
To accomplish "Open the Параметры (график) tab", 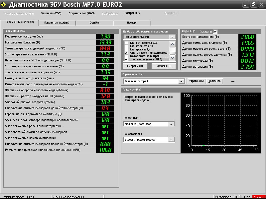I will (x=57, y=23).
